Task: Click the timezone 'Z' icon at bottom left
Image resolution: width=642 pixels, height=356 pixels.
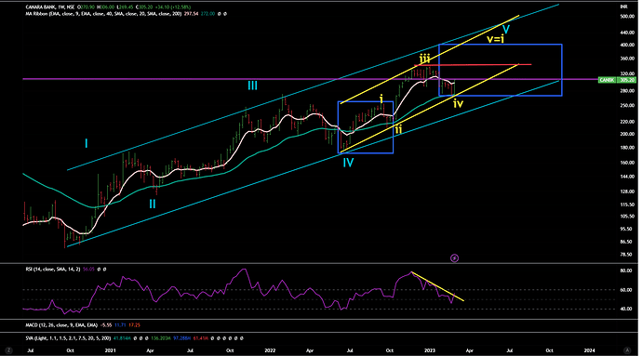Action: (x=9, y=350)
